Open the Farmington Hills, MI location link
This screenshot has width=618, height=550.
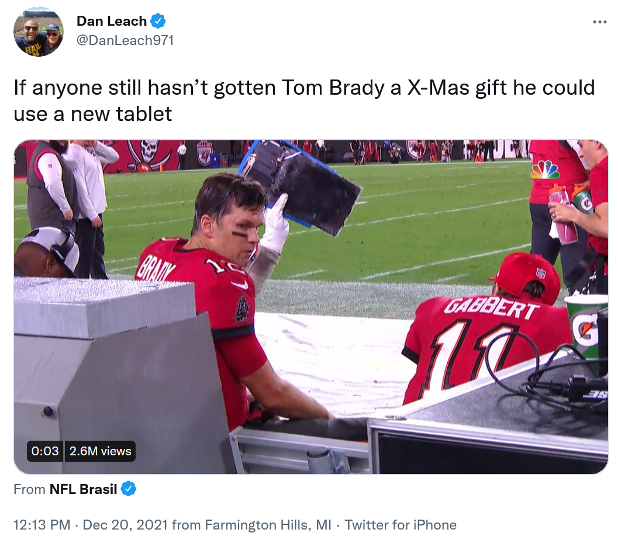click(x=268, y=525)
